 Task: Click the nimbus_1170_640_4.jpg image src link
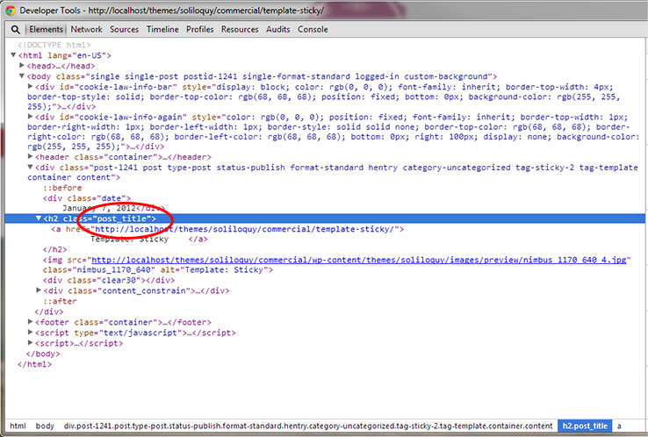(x=359, y=260)
